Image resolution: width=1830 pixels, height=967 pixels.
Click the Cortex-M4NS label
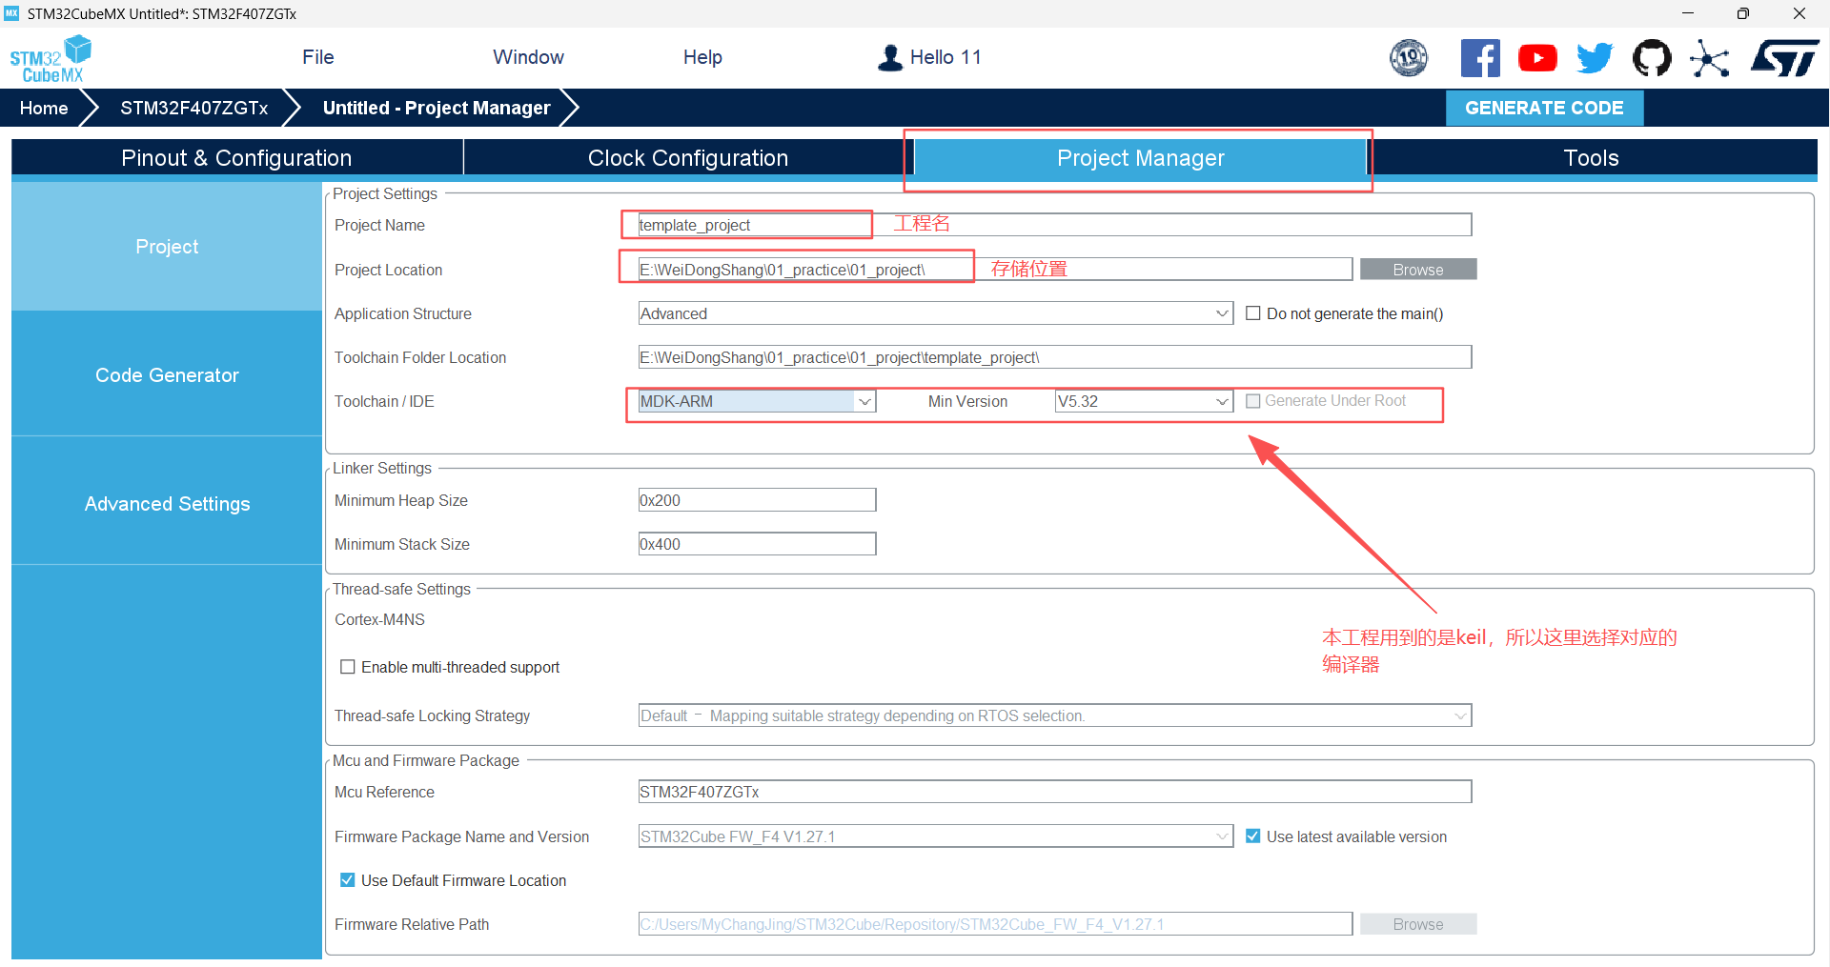point(379,619)
